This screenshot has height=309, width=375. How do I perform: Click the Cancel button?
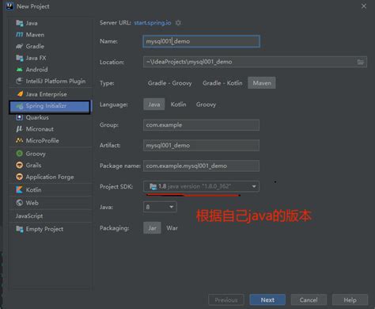click(x=309, y=300)
